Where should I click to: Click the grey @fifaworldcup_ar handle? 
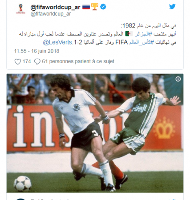coord(51,14)
